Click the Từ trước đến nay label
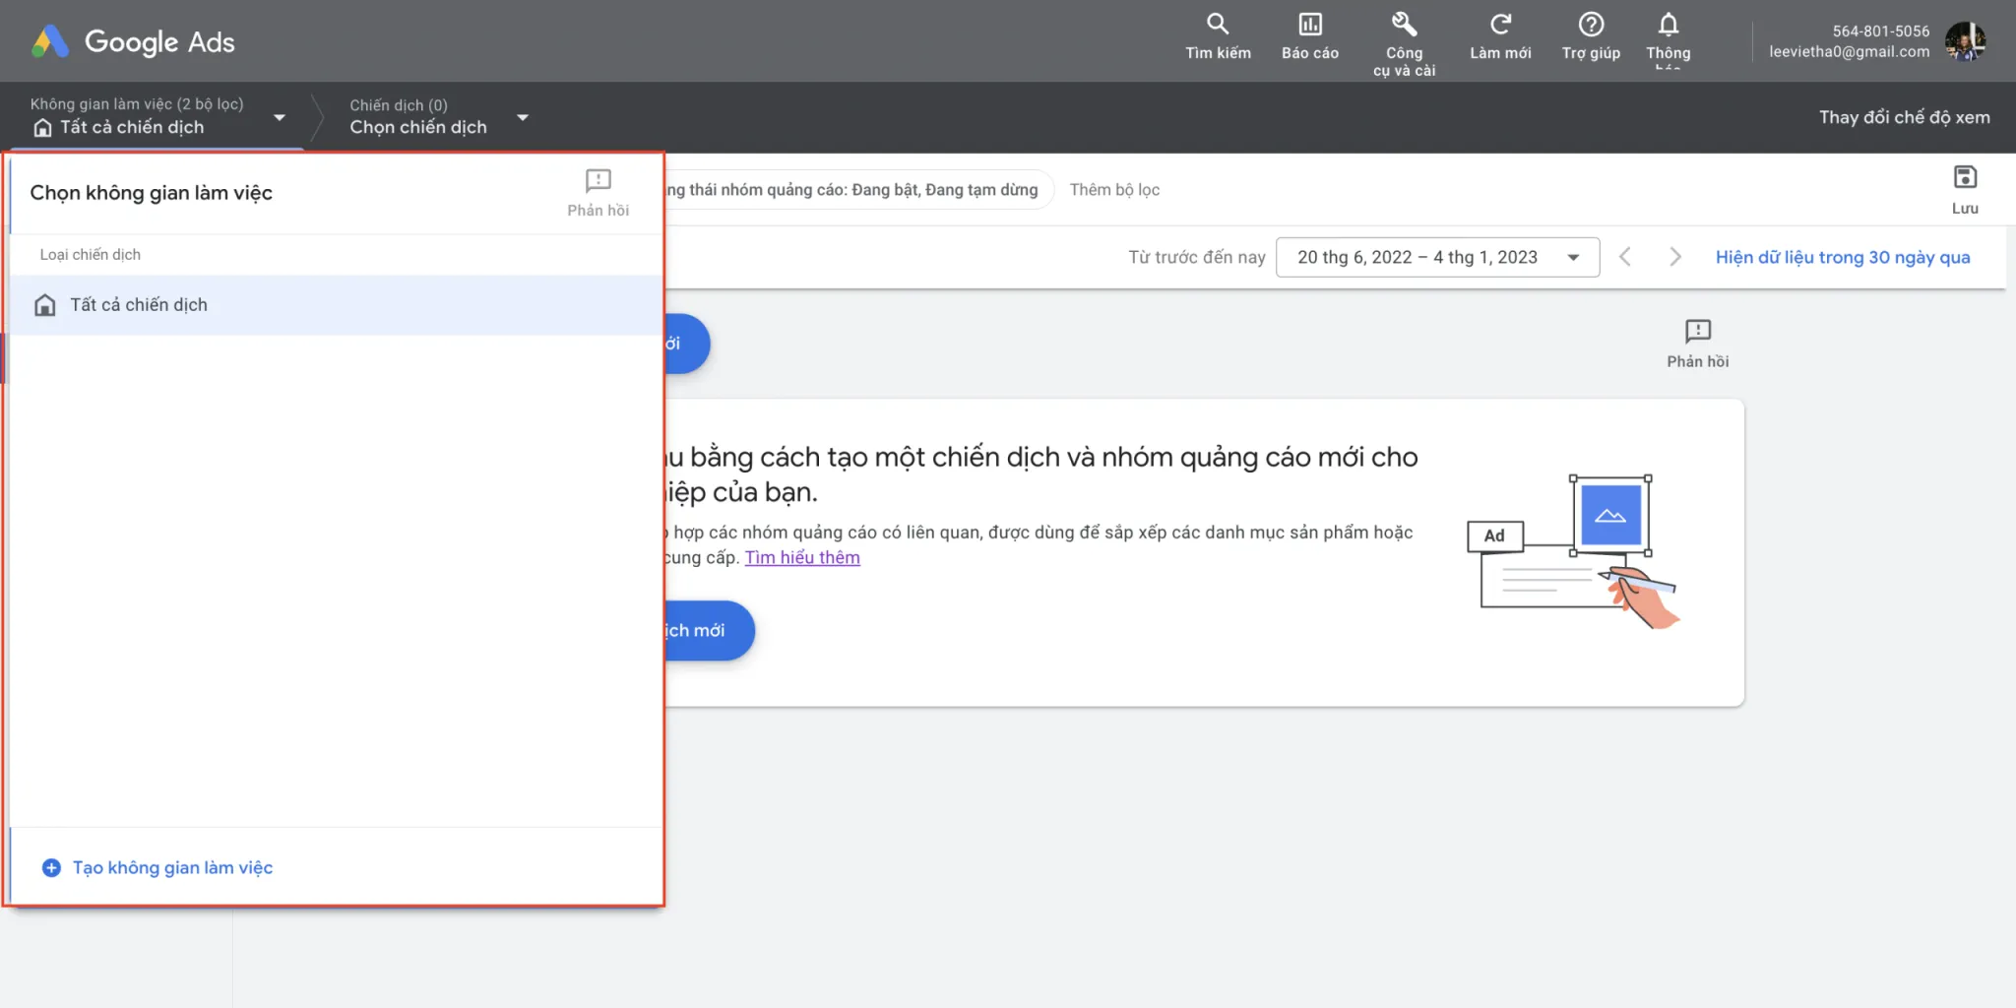 click(1196, 257)
